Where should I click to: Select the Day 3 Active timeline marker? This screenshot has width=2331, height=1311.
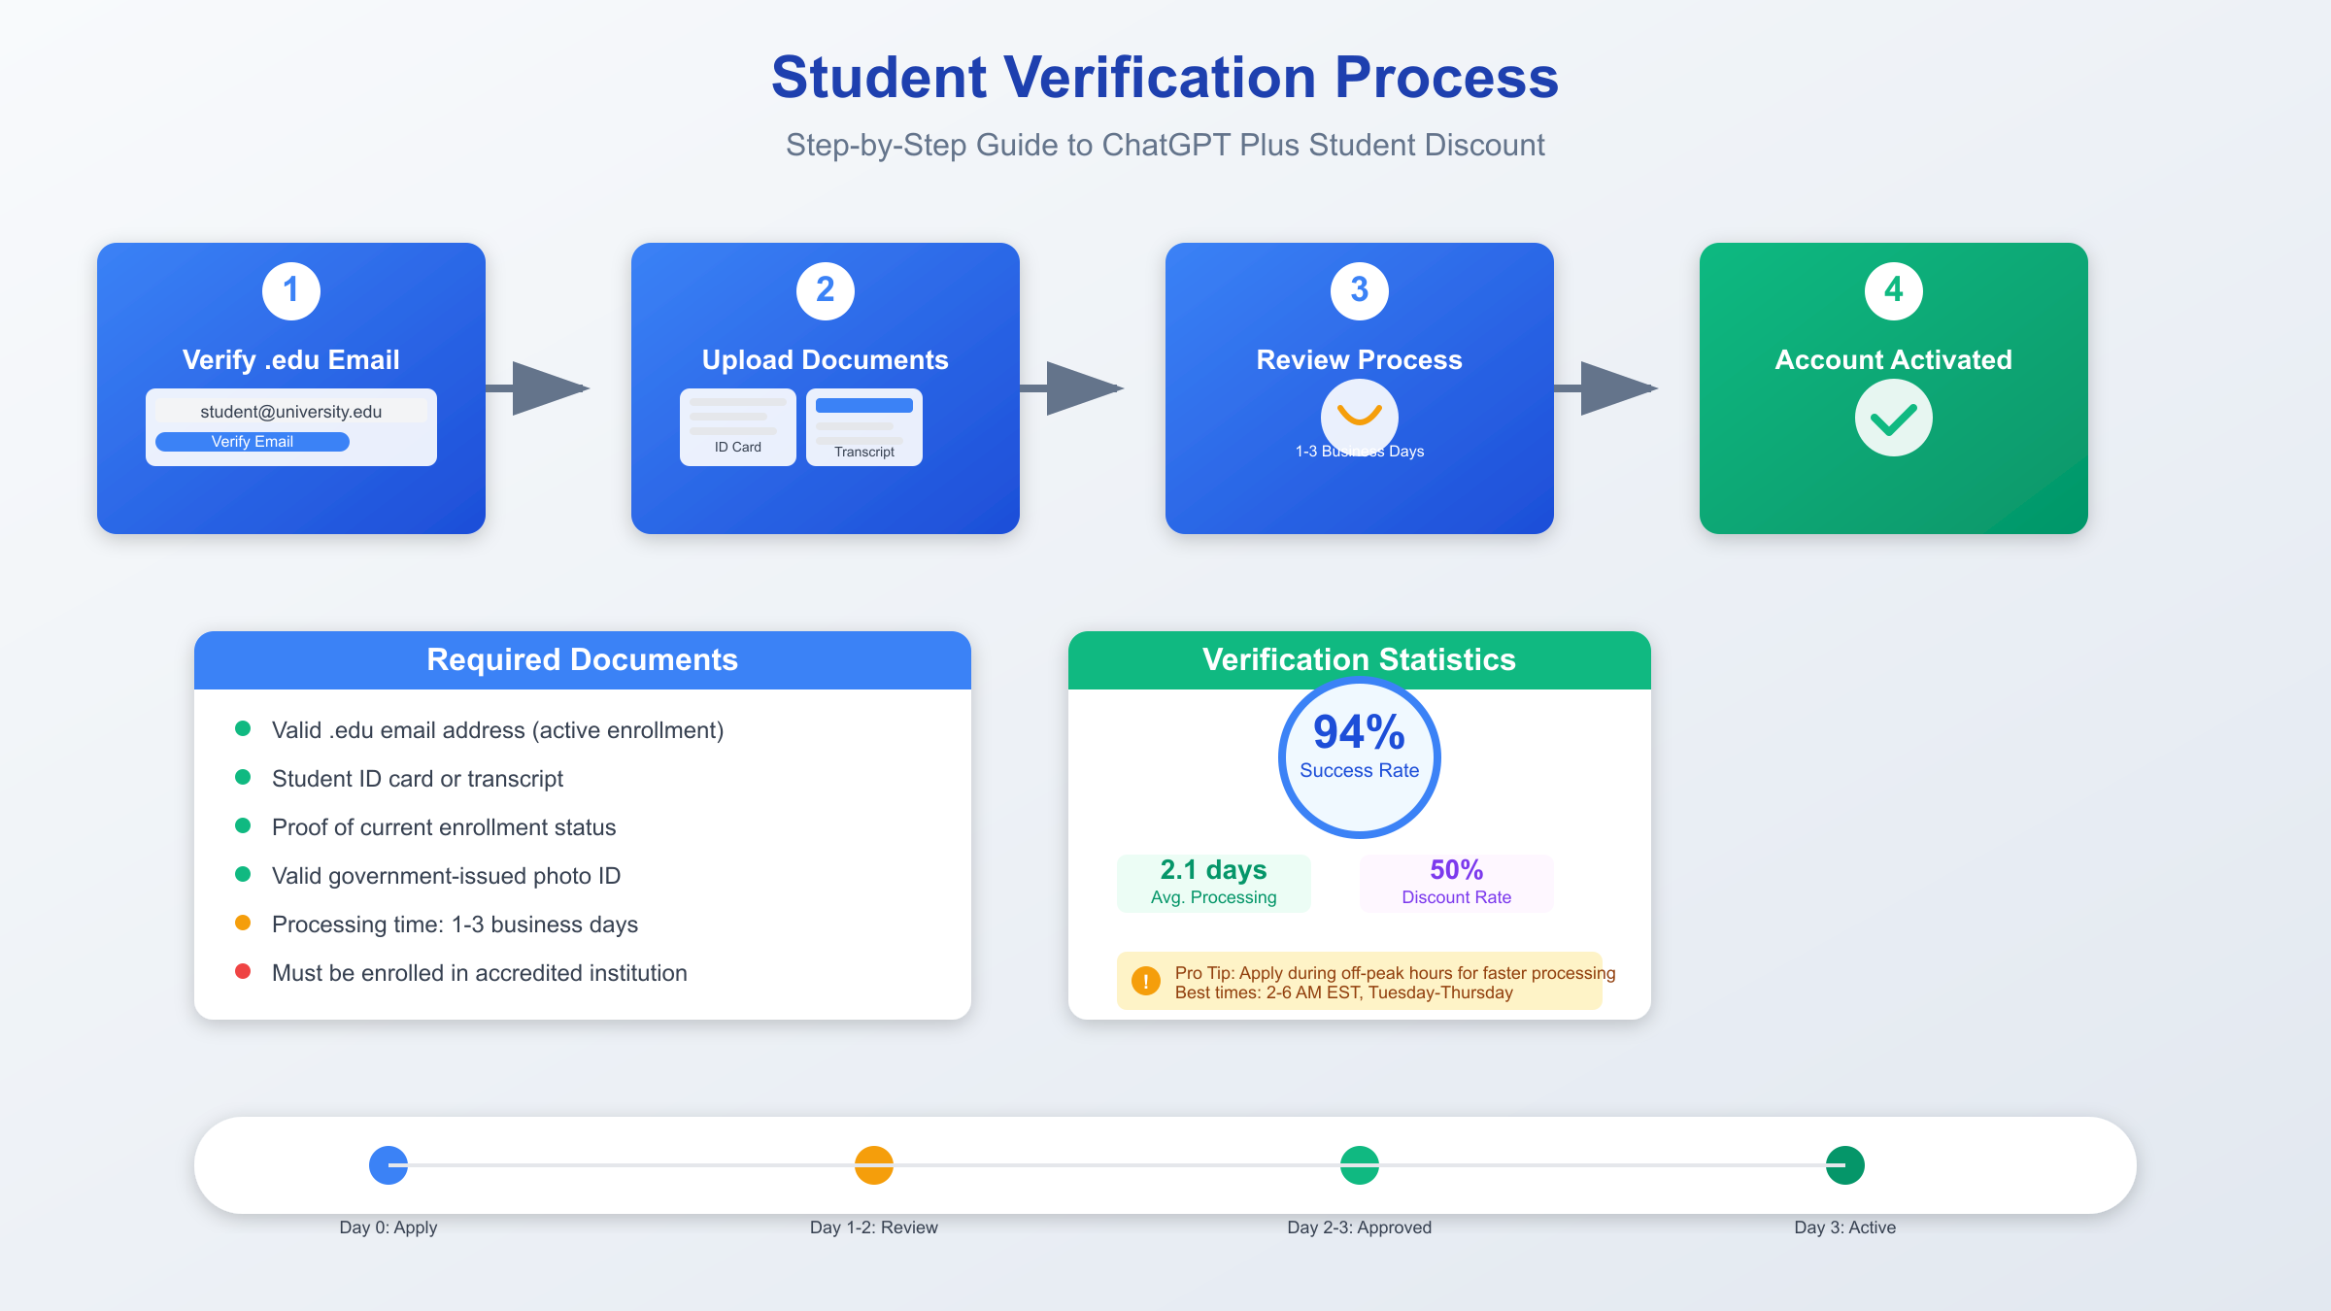point(1845,1165)
